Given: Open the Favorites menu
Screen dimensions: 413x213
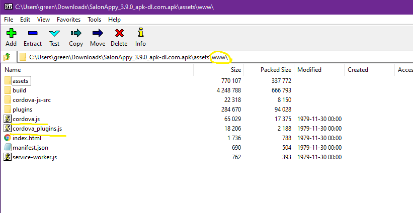Looking at the screenshot, I should point(68,20).
